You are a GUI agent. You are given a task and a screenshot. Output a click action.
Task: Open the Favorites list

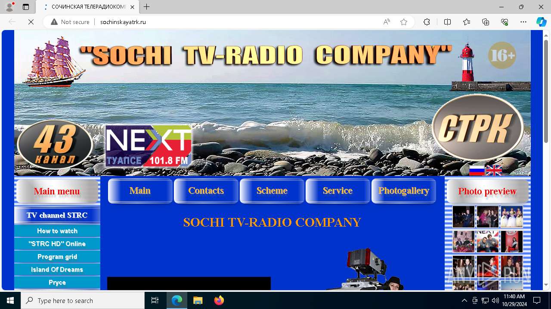pos(467,22)
